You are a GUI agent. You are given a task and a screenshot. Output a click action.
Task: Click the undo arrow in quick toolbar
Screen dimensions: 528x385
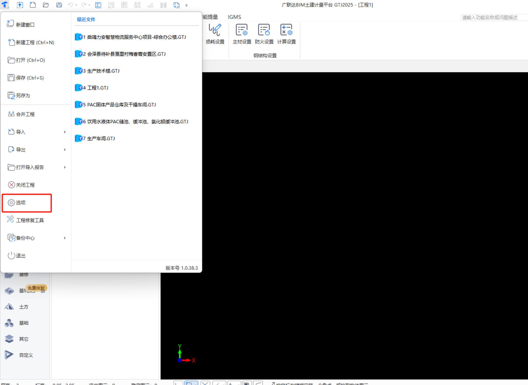pos(70,5)
